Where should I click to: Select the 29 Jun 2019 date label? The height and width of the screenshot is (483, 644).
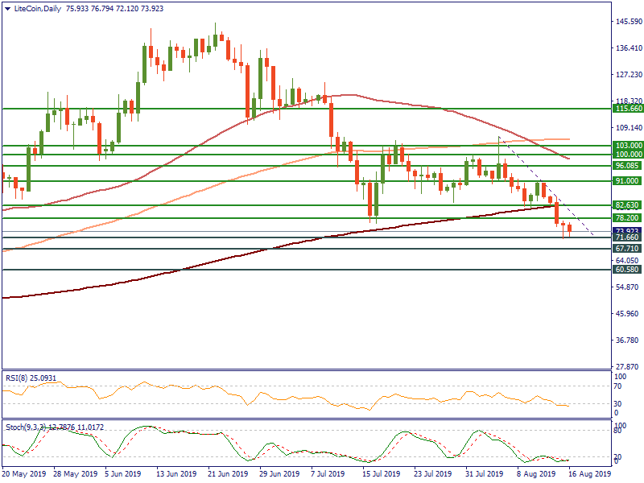click(279, 474)
